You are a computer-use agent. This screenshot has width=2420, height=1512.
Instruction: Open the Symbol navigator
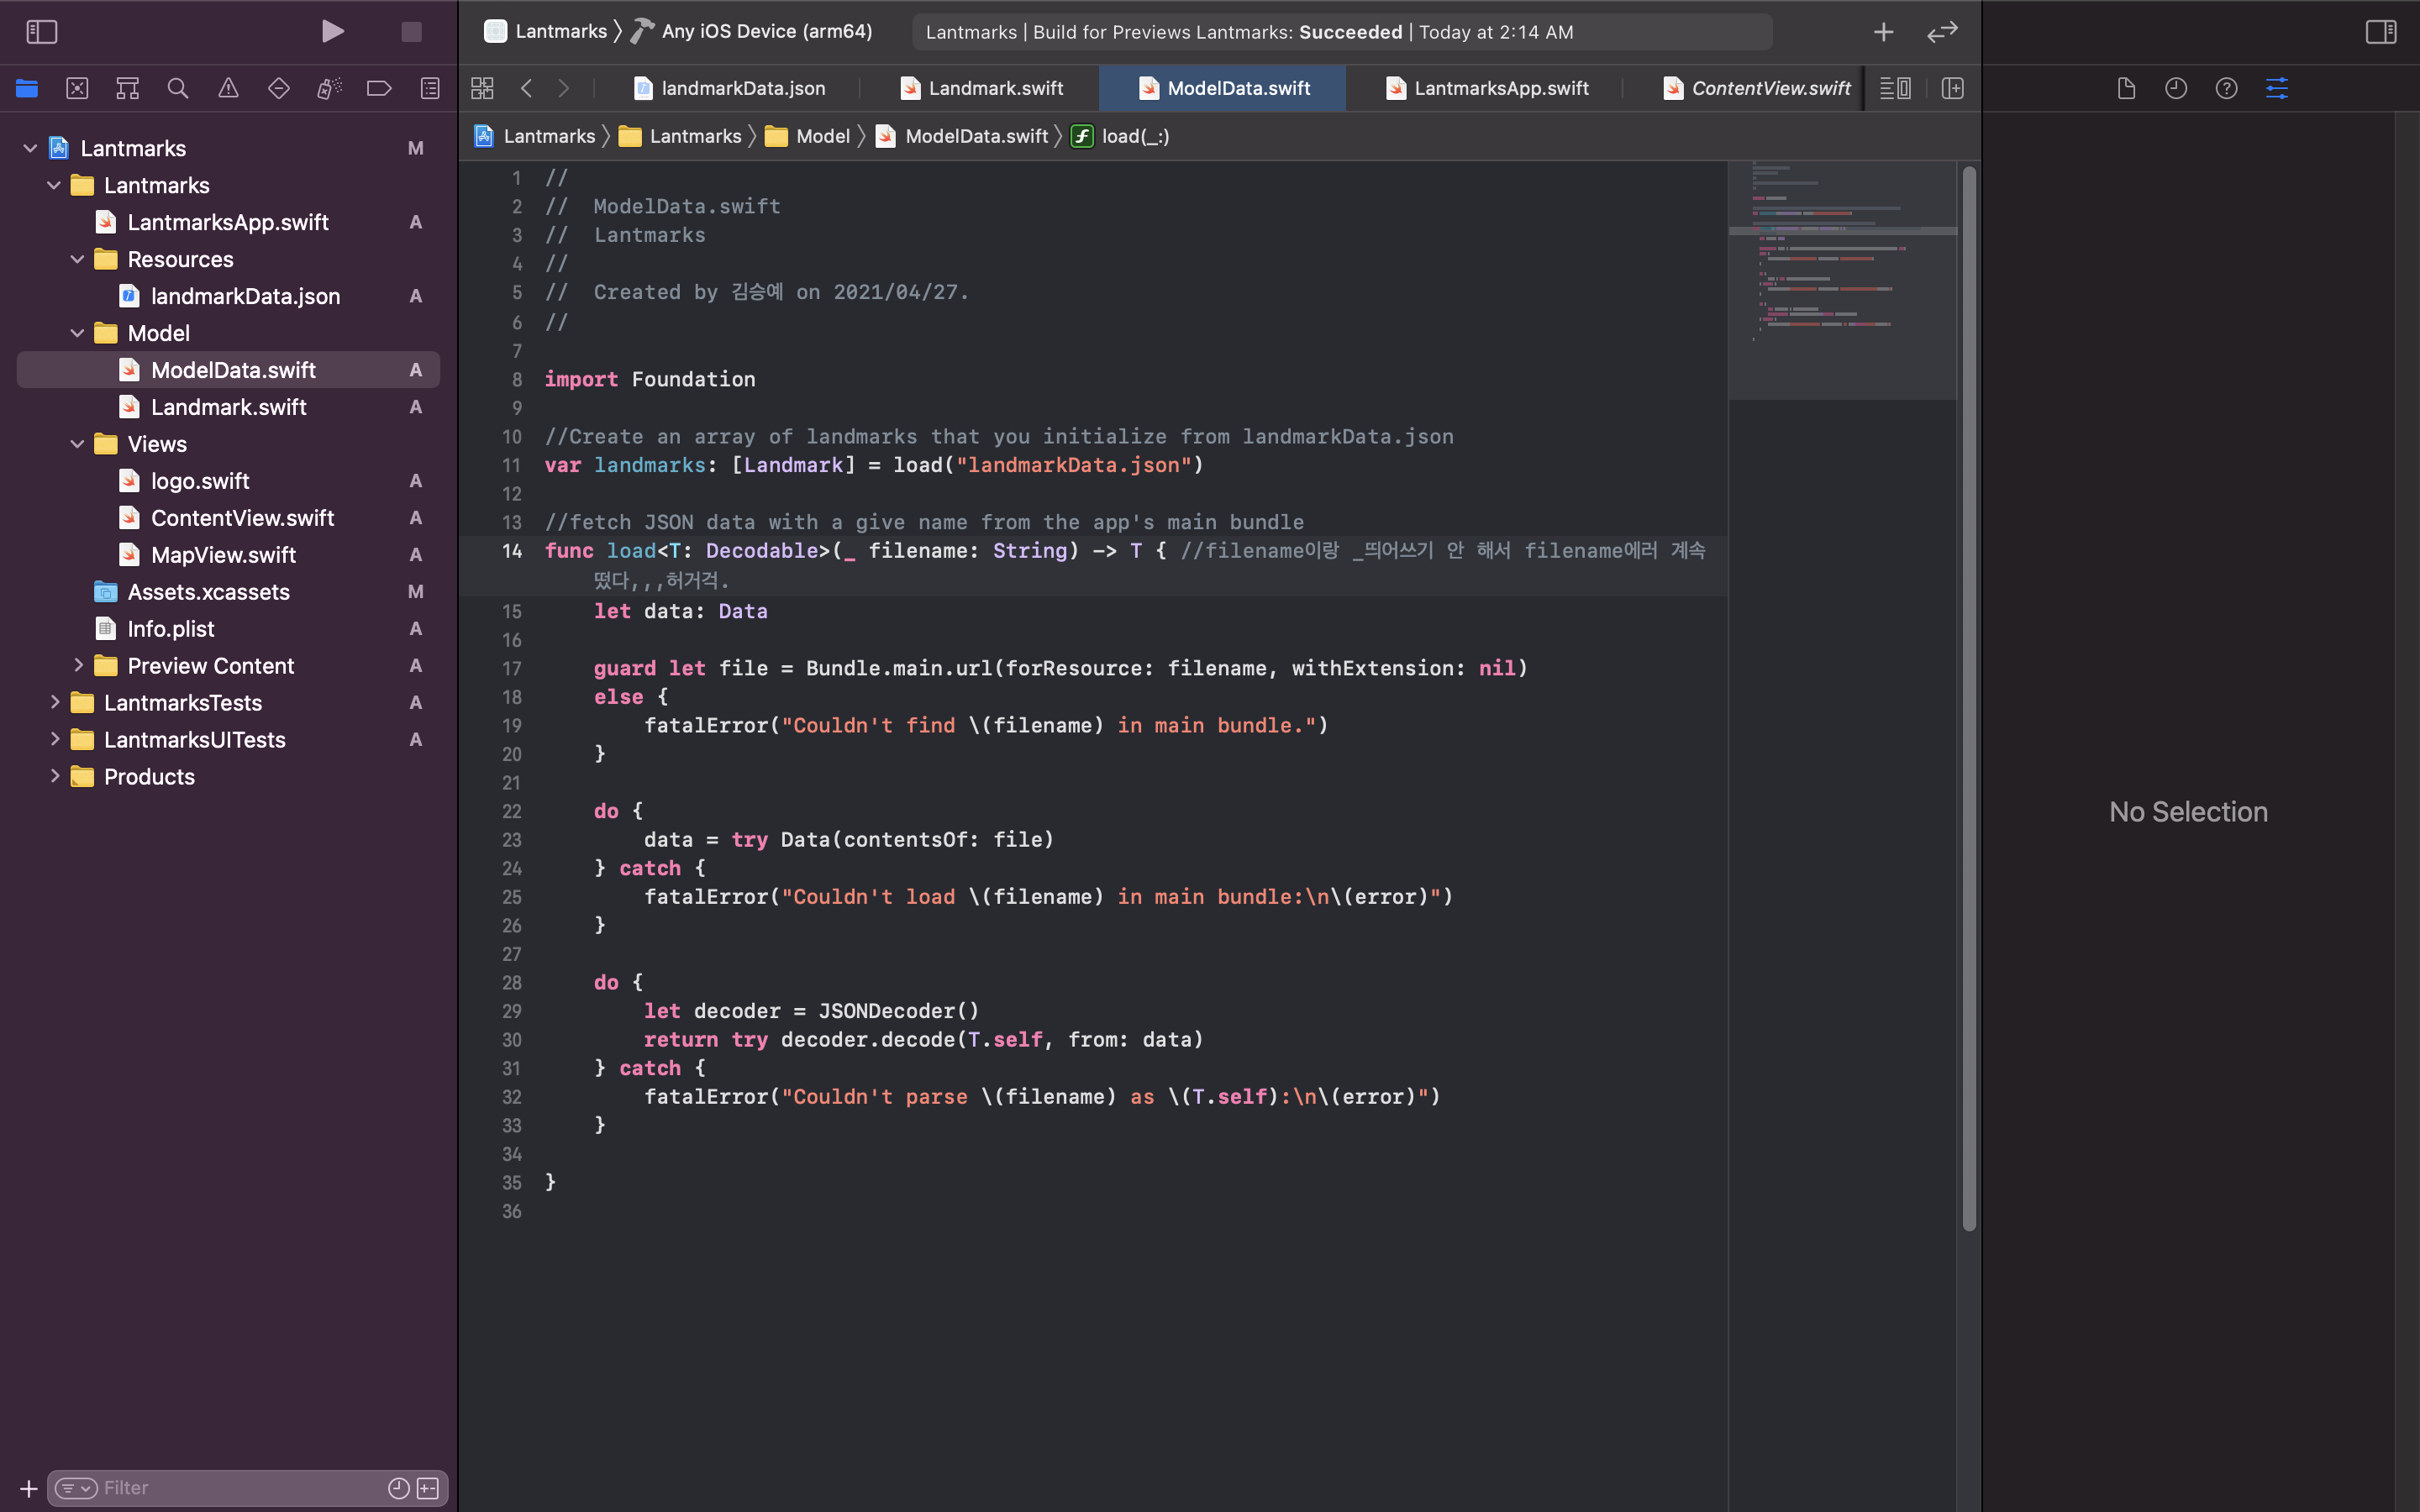pyautogui.click(x=127, y=88)
